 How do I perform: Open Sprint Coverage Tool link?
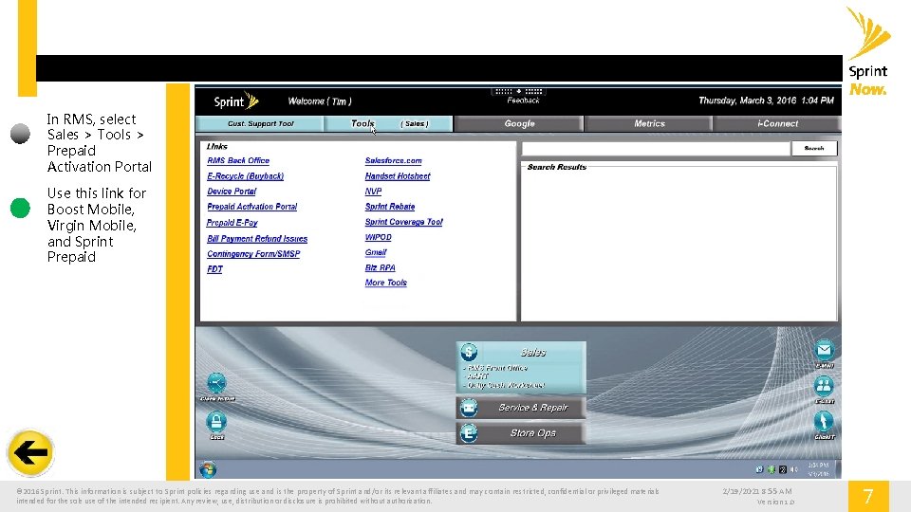(x=404, y=222)
